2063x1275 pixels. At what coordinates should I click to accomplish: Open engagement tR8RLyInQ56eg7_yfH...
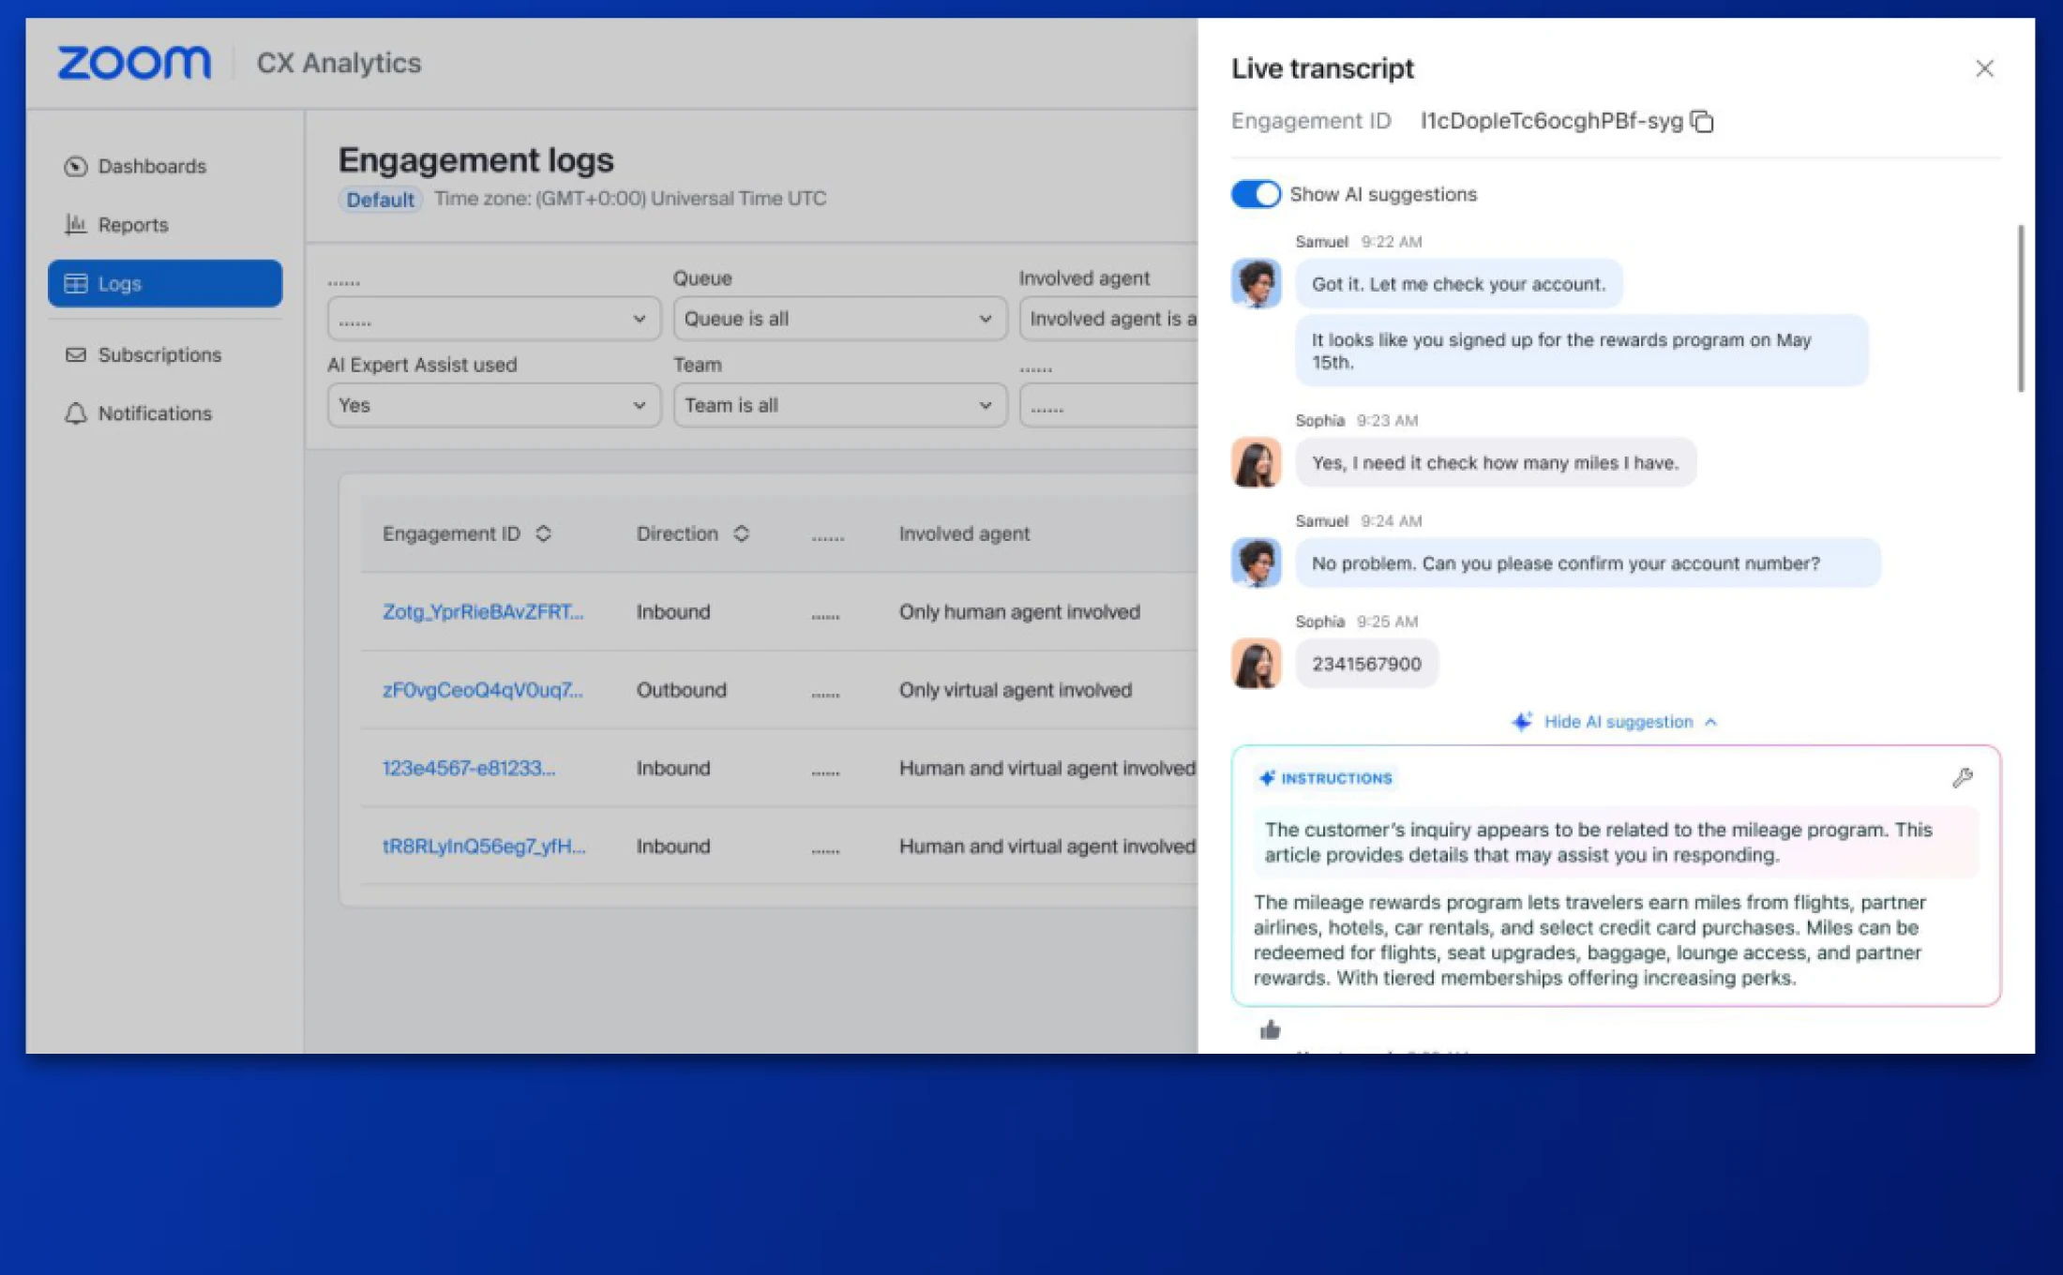[483, 847]
